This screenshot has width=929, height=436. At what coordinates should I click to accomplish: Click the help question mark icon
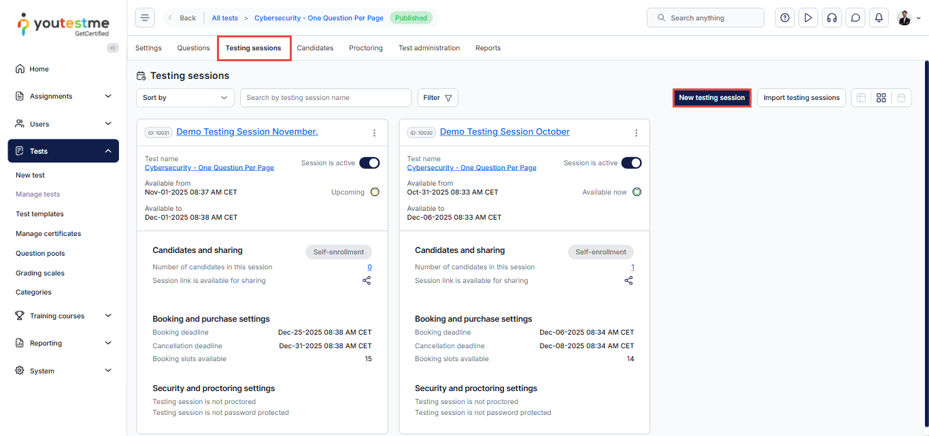pos(785,18)
